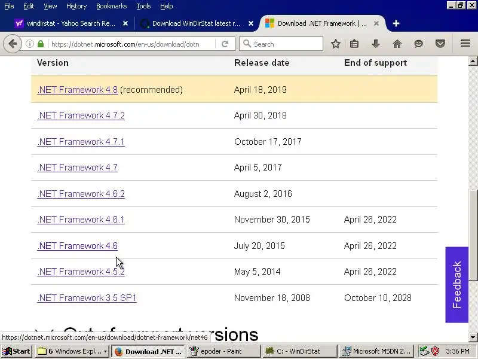Click the Search box in toolbar

pyautogui.click(x=281, y=44)
